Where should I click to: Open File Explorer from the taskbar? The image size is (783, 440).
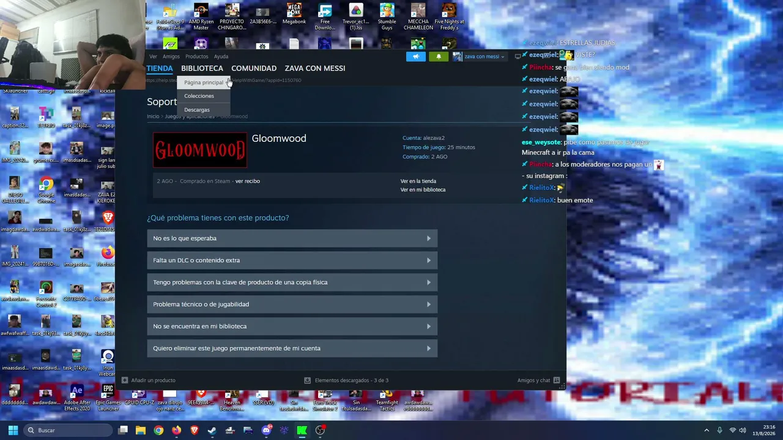141,430
